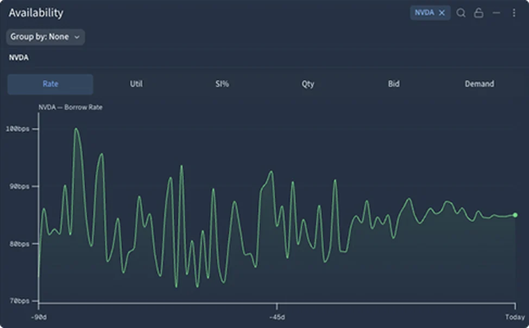Show the Bid tab
This screenshot has width=529, height=328.
click(x=394, y=84)
